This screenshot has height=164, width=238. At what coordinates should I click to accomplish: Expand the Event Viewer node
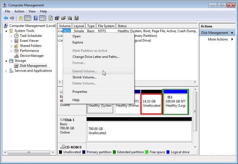[x=11, y=41]
